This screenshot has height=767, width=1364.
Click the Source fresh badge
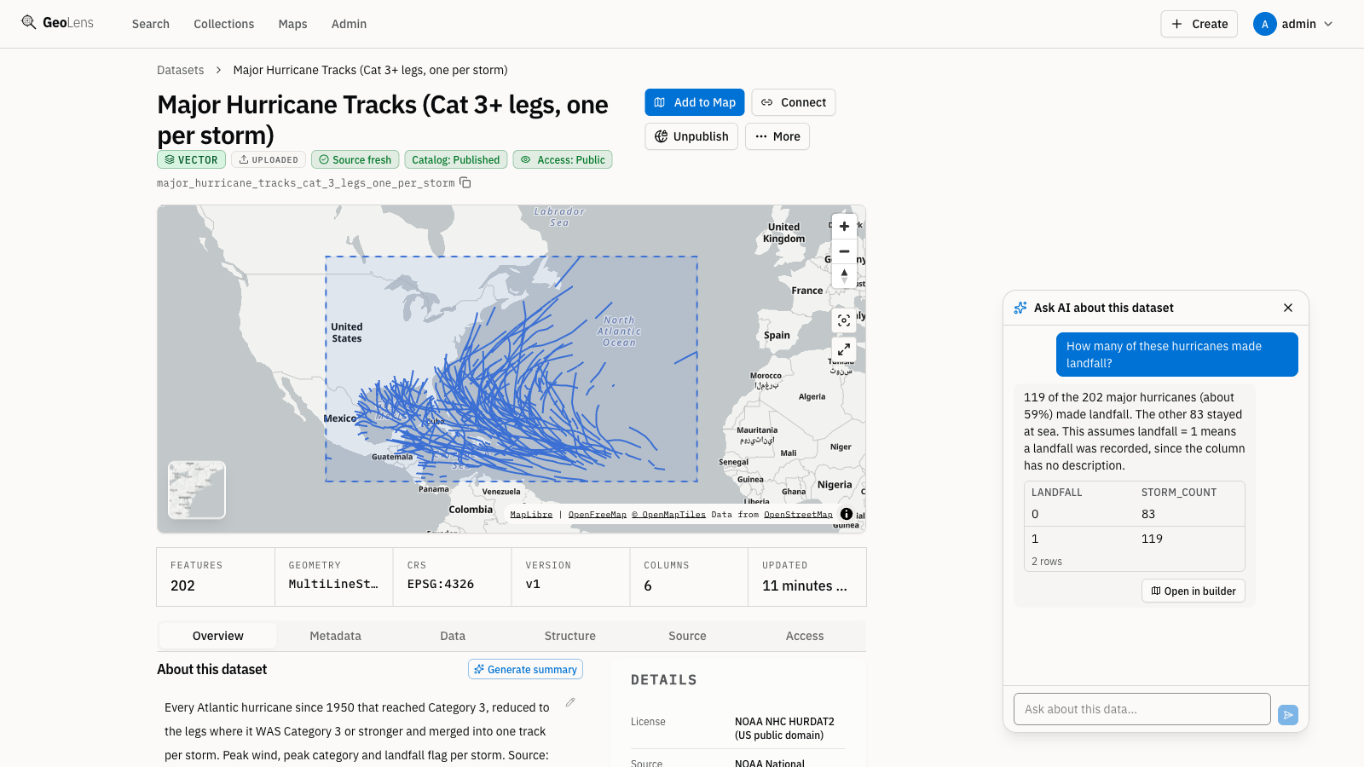355,159
